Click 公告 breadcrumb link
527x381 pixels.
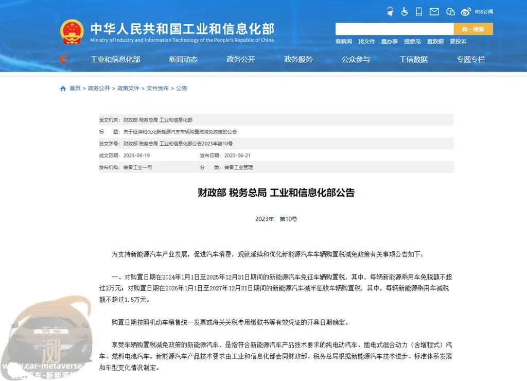(182, 89)
